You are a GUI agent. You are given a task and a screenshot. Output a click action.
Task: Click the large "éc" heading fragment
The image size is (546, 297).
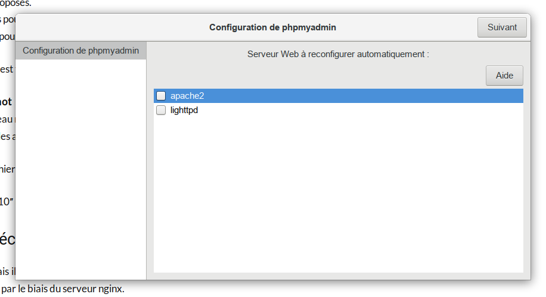pos(7,239)
